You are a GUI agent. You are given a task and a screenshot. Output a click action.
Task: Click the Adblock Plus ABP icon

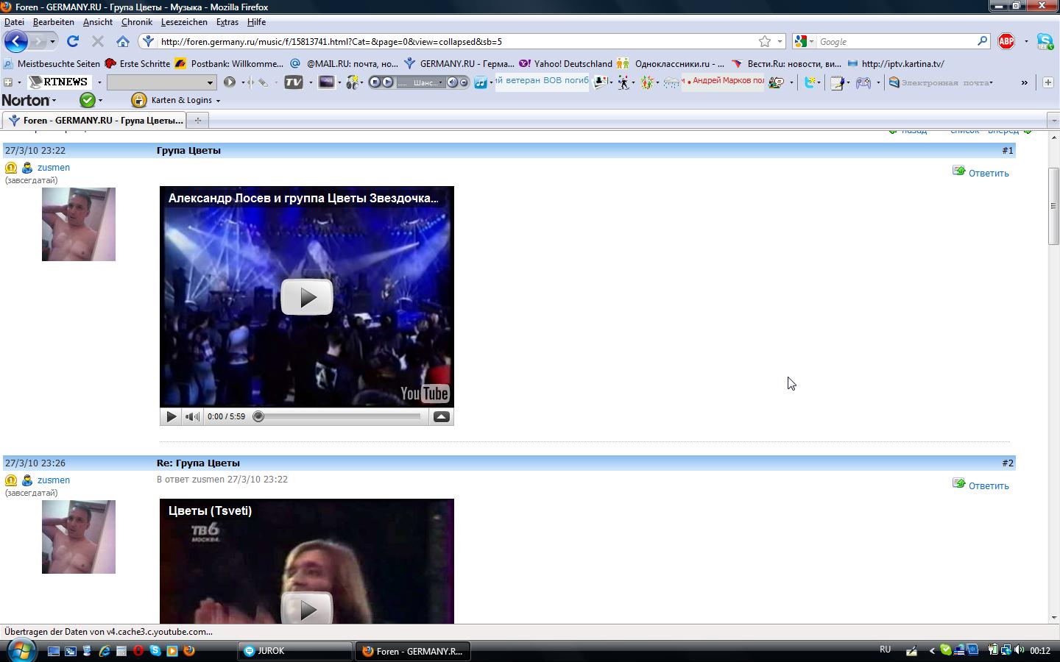[x=1006, y=41]
